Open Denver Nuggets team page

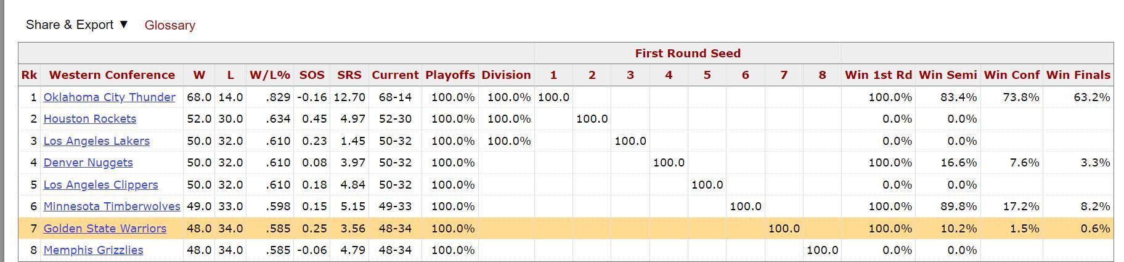[x=88, y=163]
